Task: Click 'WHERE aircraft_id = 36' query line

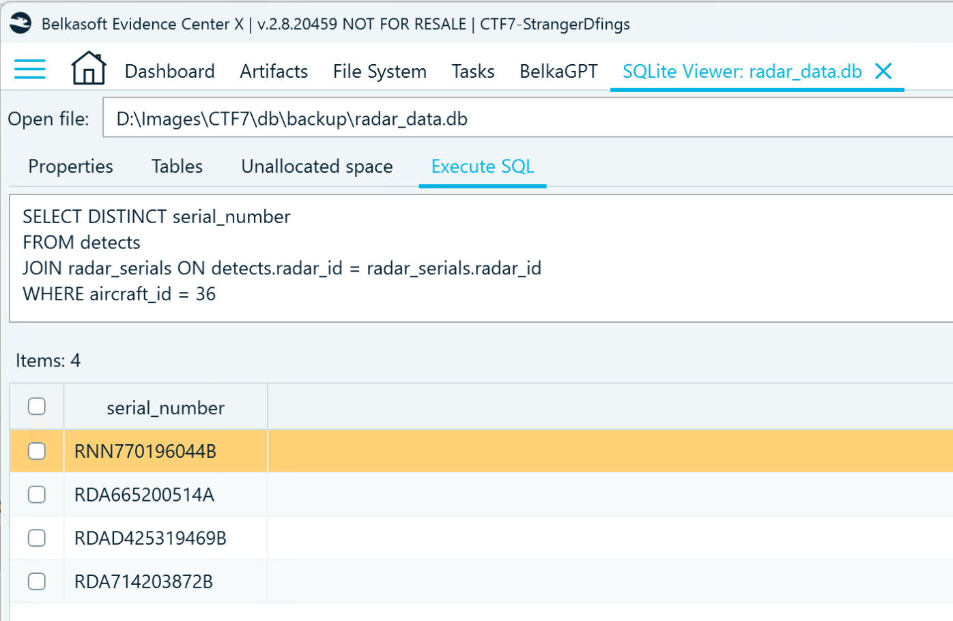Action: point(119,294)
